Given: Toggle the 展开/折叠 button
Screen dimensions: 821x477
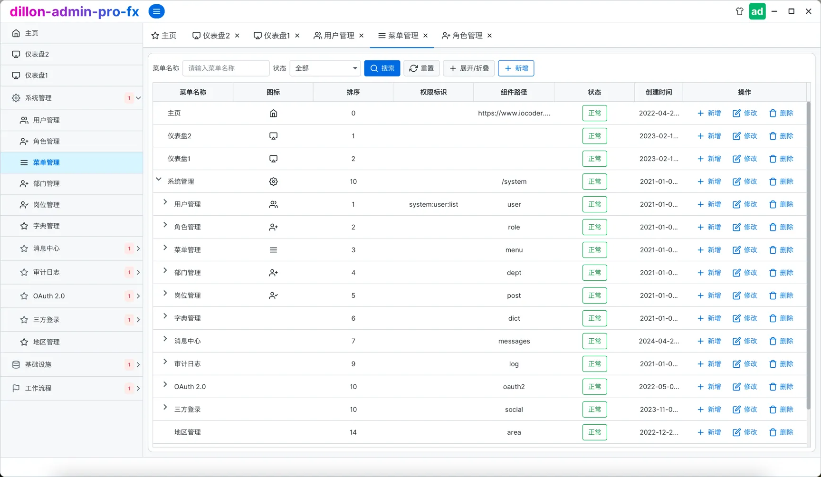Looking at the screenshot, I should (469, 68).
